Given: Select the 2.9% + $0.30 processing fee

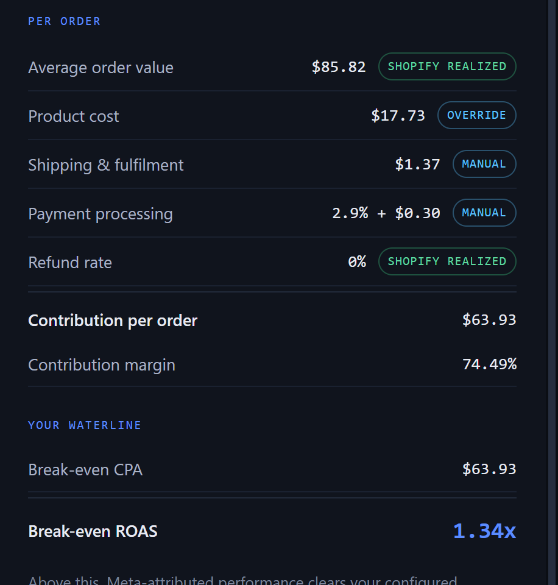Looking at the screenshot, I should pos(386,213).
